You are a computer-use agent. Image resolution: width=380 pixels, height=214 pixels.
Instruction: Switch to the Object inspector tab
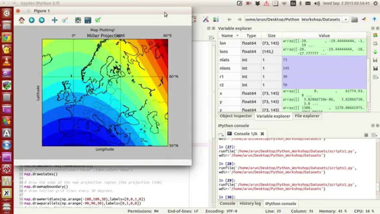pyautogui.click(x=236, y=116)
